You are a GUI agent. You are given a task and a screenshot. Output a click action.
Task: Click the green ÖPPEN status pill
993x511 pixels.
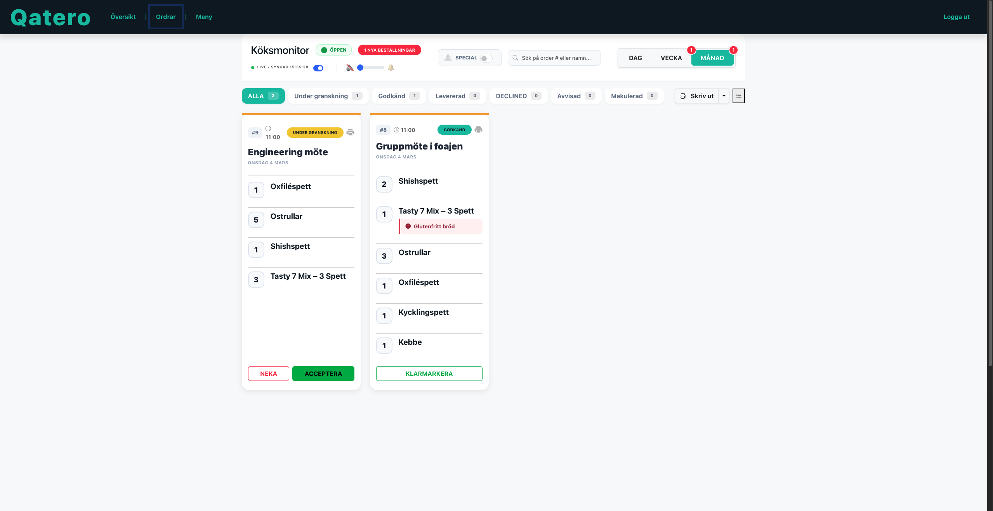click(x=333, y=50)
